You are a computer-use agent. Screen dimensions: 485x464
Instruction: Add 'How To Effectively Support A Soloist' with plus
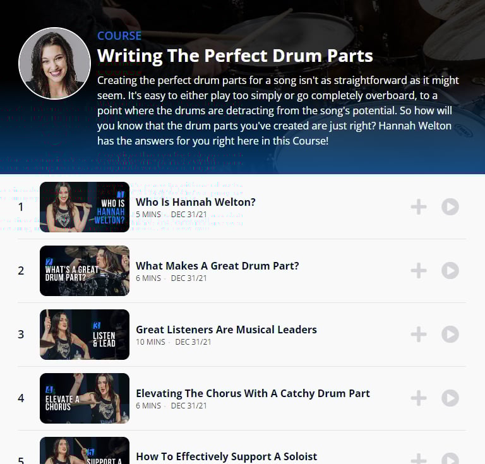(x=419, y=459)
